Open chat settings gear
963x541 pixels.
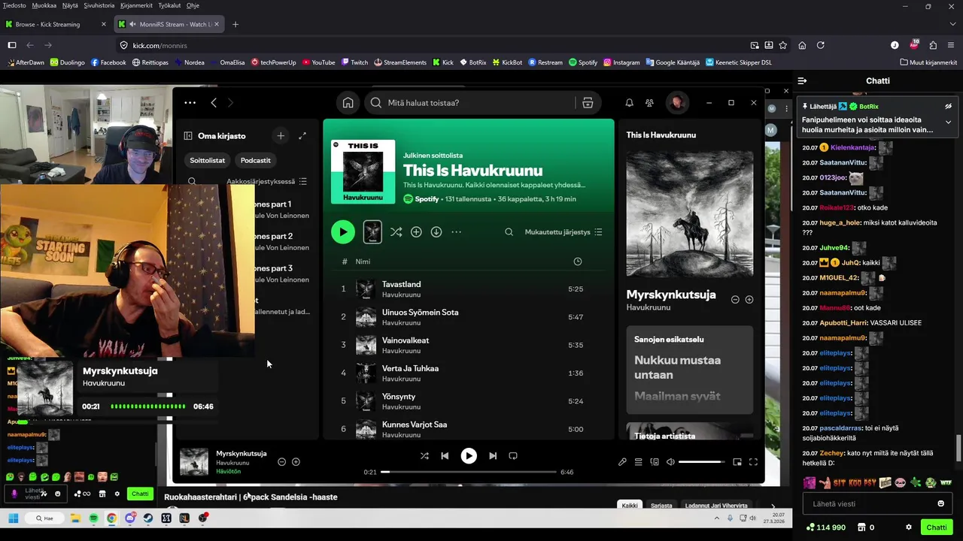point(909,527)
